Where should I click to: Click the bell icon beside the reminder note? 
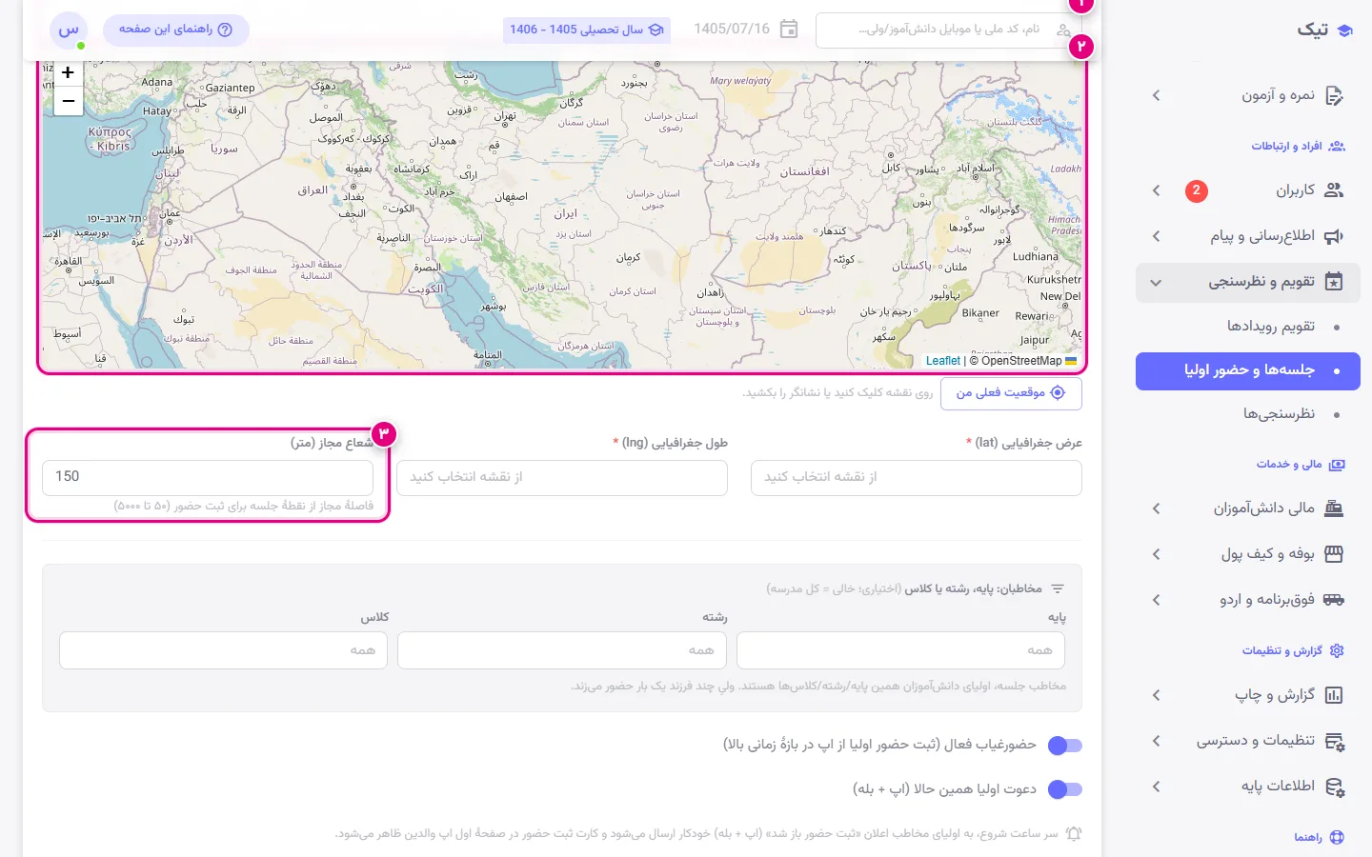1074,834
